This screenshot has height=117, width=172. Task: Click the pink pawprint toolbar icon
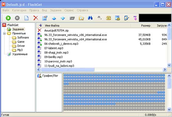135,18
